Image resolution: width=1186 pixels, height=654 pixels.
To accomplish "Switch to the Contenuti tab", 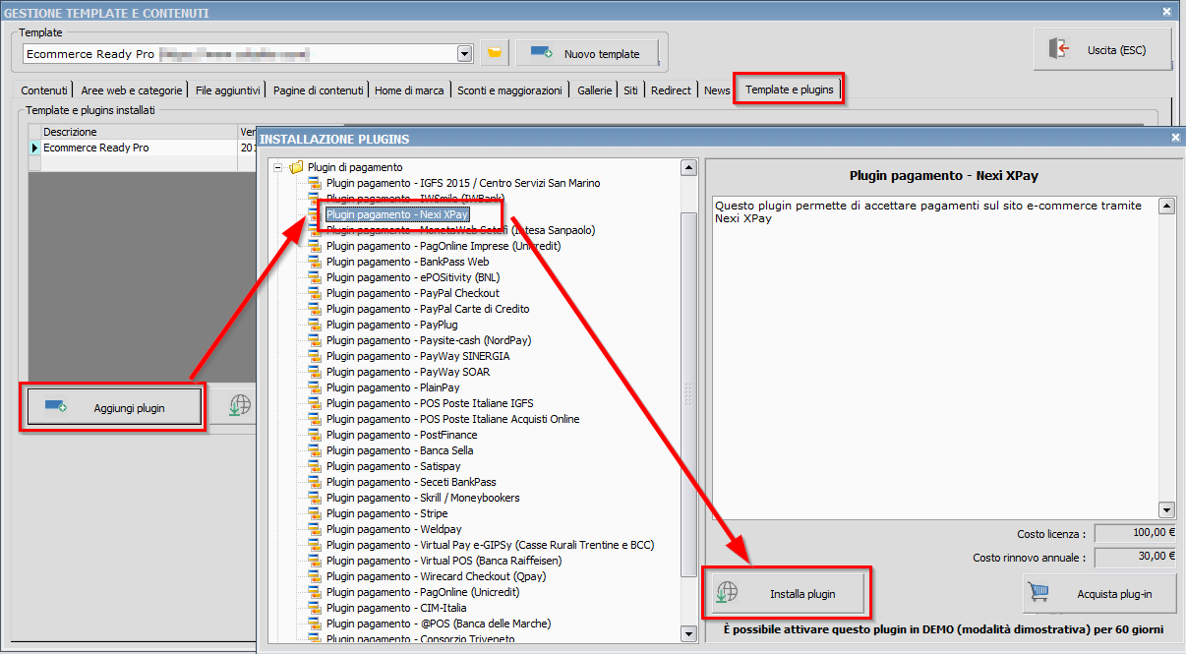I will tap(44, 90).
